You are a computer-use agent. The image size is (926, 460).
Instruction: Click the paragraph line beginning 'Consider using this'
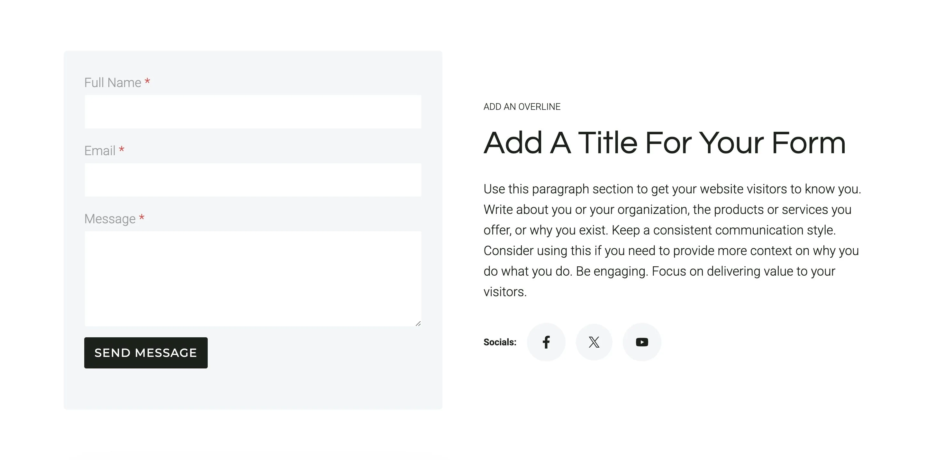tap(671, 251)
